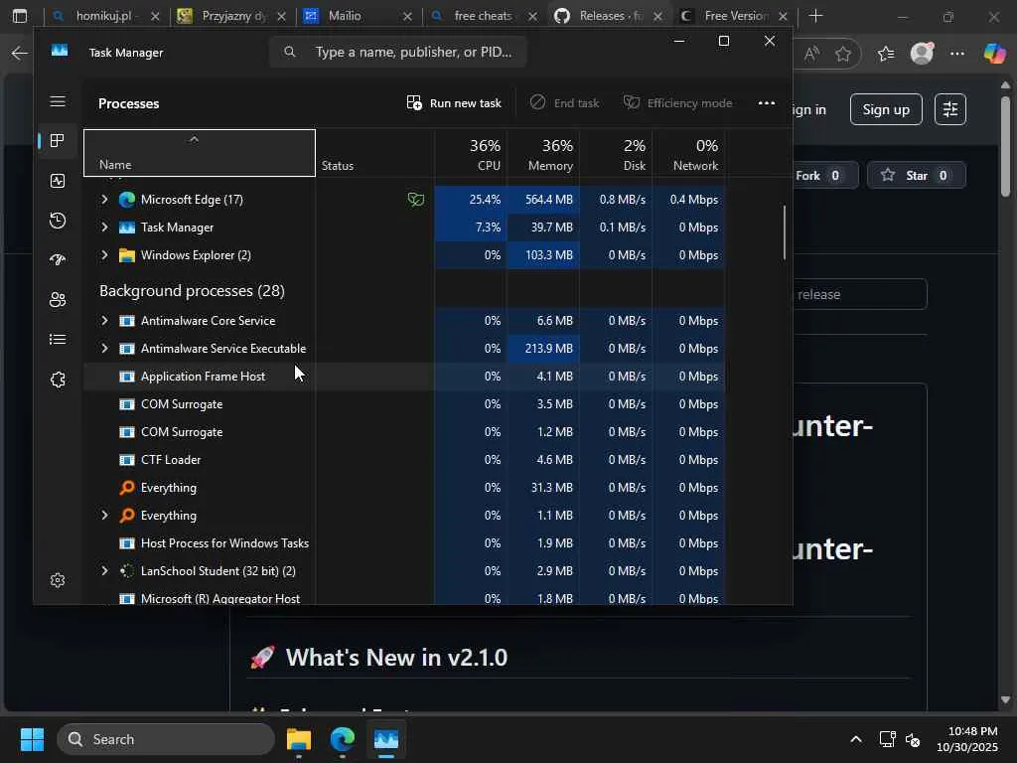Viewport: 1017px width, 763px height.
Task: Expand the Antimalware Core Service row
Action: (104, 321)
